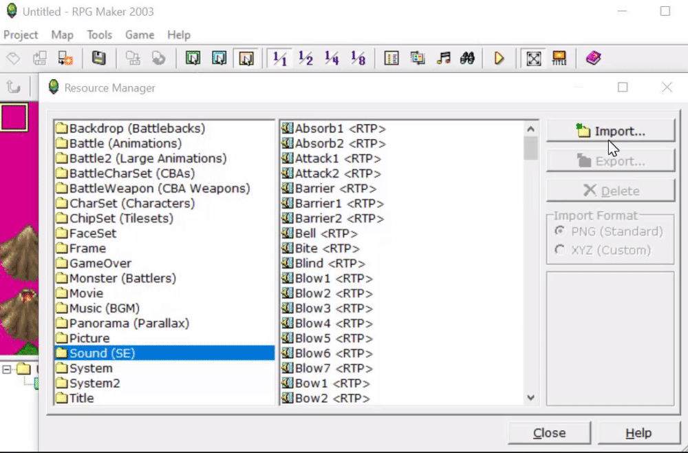Click the New Project toolbar icon
The height and width of the screenshot is (453, 688).
tap(14, 59)
